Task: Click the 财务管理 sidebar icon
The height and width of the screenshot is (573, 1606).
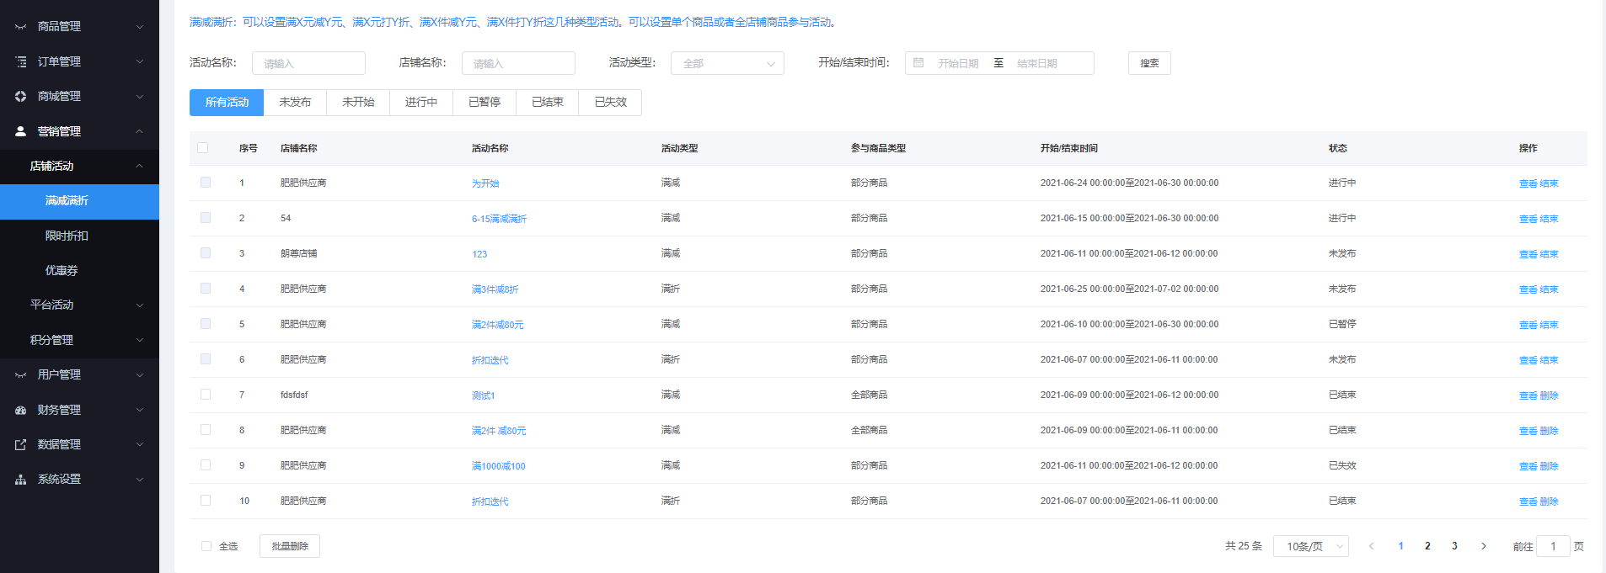Action: pyautogui.click(x=20, y=411)
